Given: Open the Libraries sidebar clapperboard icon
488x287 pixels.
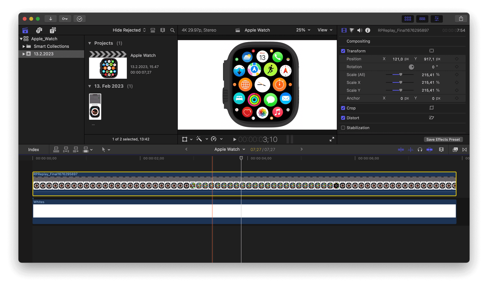Looking at the screenshot, I should click(x=25, y=30).
